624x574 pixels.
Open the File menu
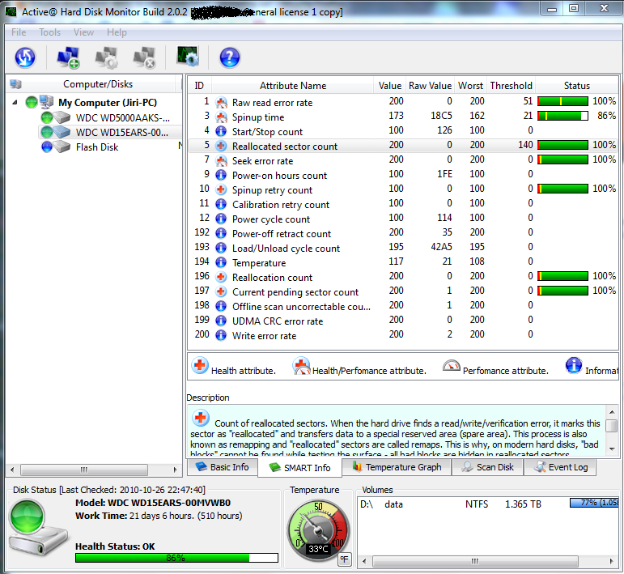[19, 32]
